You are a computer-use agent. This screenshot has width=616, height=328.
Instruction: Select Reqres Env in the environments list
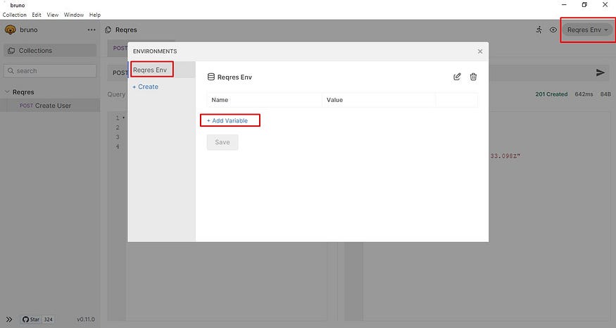pos(161,70)
